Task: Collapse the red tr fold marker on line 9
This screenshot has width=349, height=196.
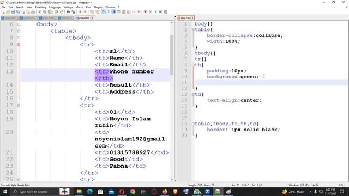Action: pos(19,45)
